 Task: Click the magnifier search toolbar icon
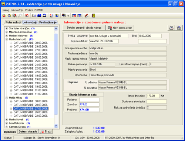pos(20,15)
